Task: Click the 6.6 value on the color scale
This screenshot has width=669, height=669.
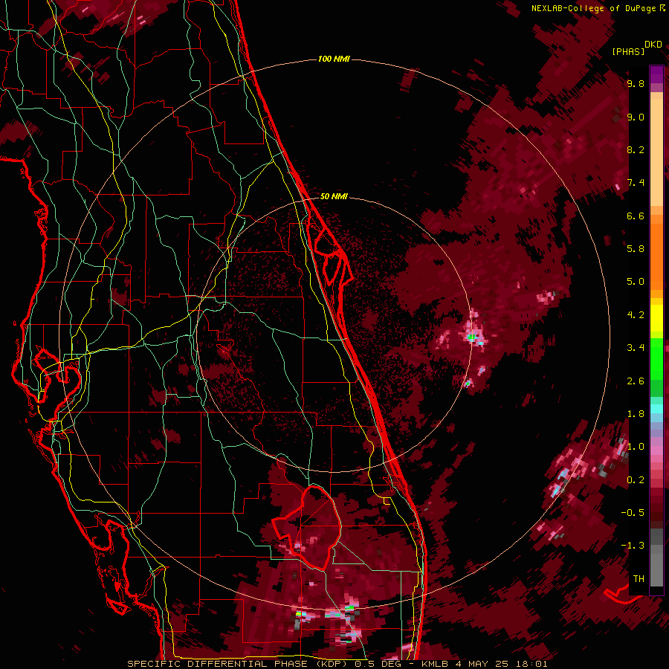Action: pos(636,216)
